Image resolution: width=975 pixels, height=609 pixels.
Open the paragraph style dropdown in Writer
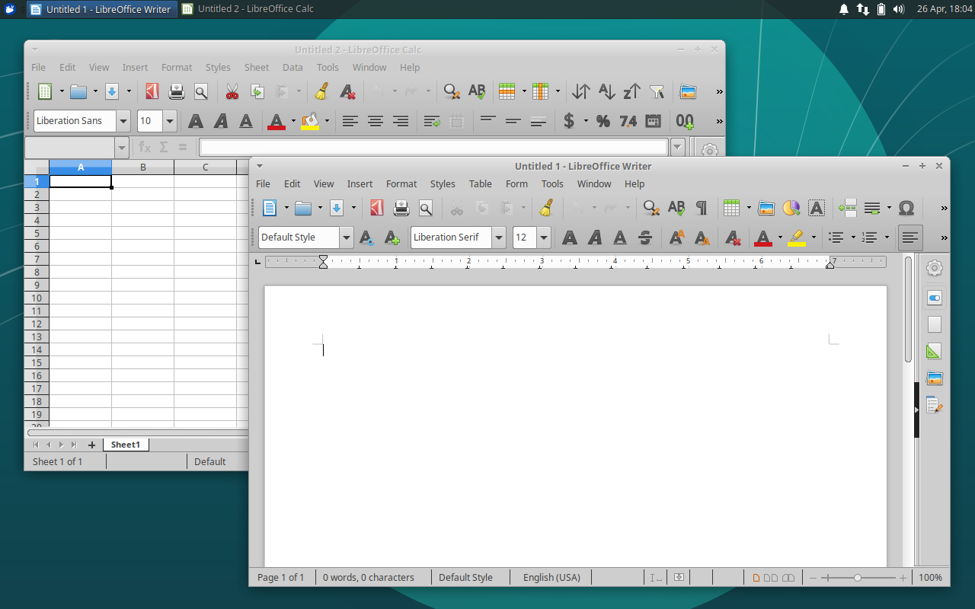pyautogui.click(x=347, y=237)
